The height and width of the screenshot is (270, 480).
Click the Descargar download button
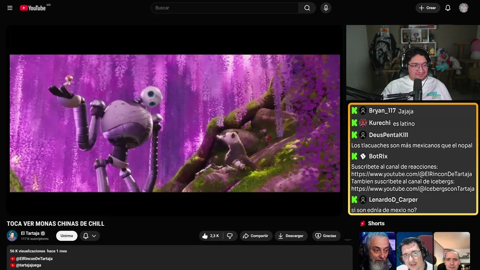291,236
